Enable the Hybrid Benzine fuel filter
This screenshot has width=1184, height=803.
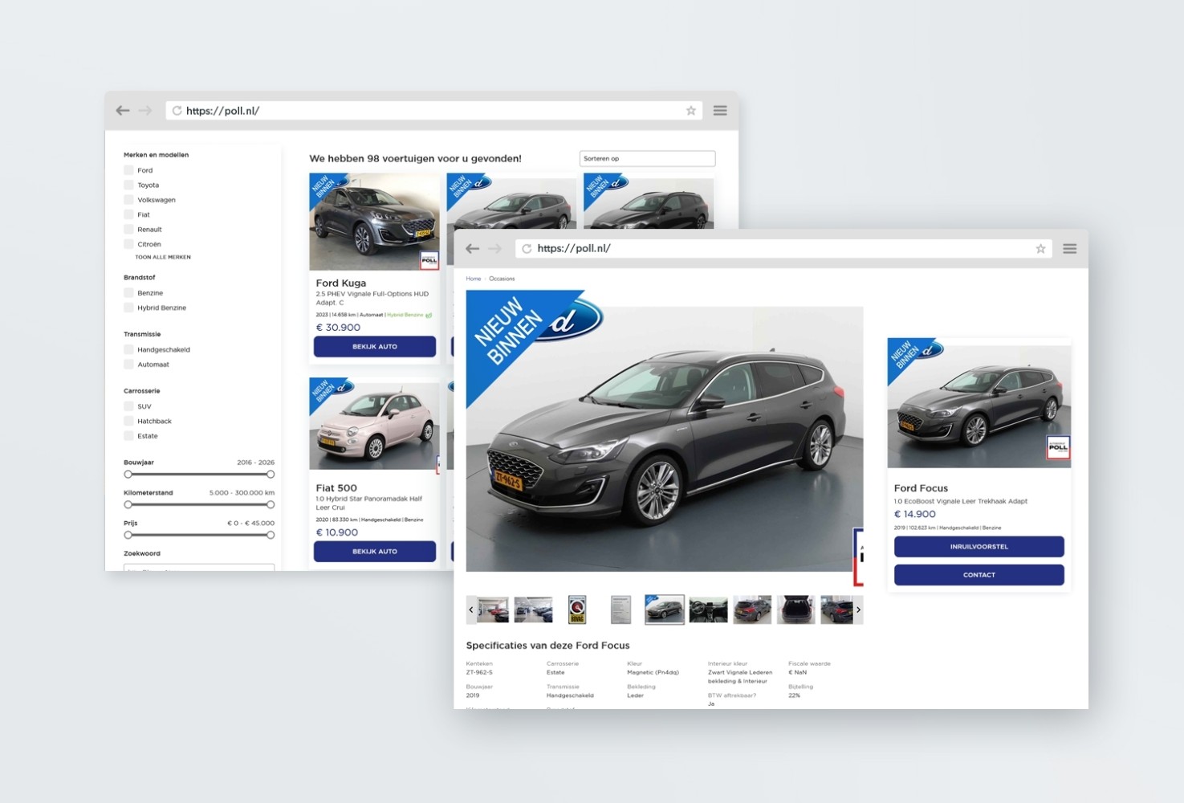coord(128,308)
